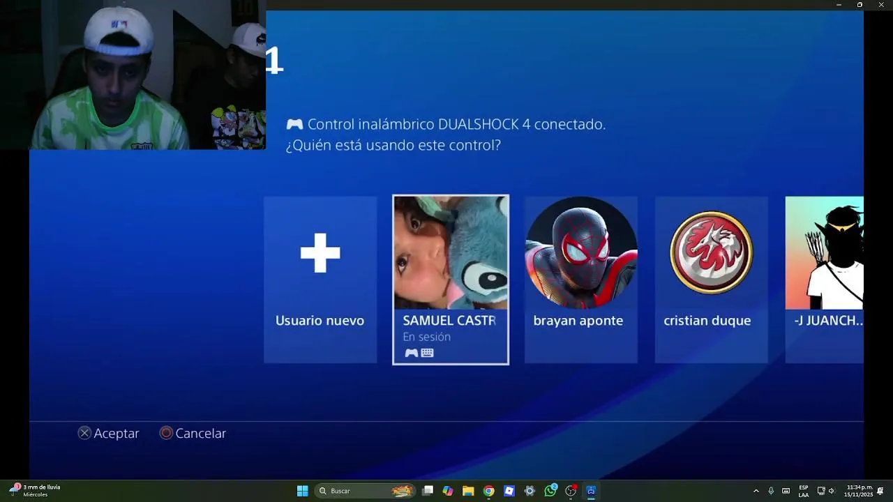
Task: Open the notification bell icon
Action: 880,491
